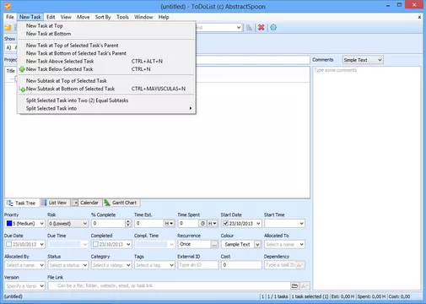
Task: Click the Task Tree tab icon
Action: click(x=10, y=203)
